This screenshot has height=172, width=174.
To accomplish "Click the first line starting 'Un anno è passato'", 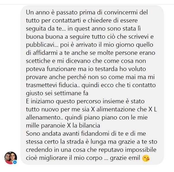I will (87, 12).
